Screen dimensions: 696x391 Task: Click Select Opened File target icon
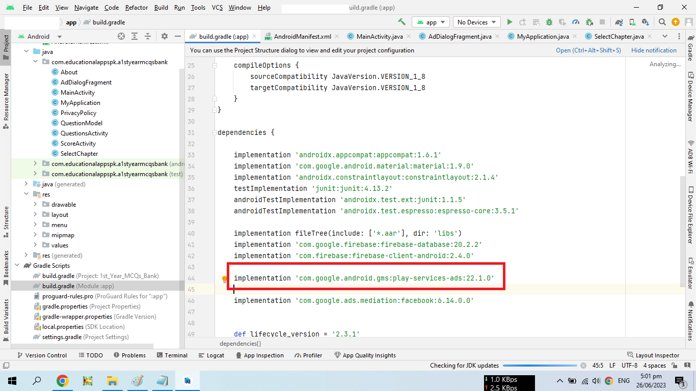(x=121, y=36)
